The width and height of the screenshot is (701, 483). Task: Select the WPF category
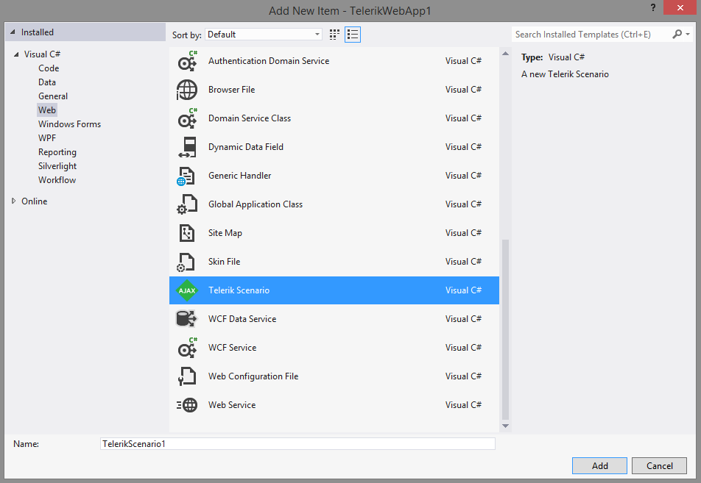[47, 138]
